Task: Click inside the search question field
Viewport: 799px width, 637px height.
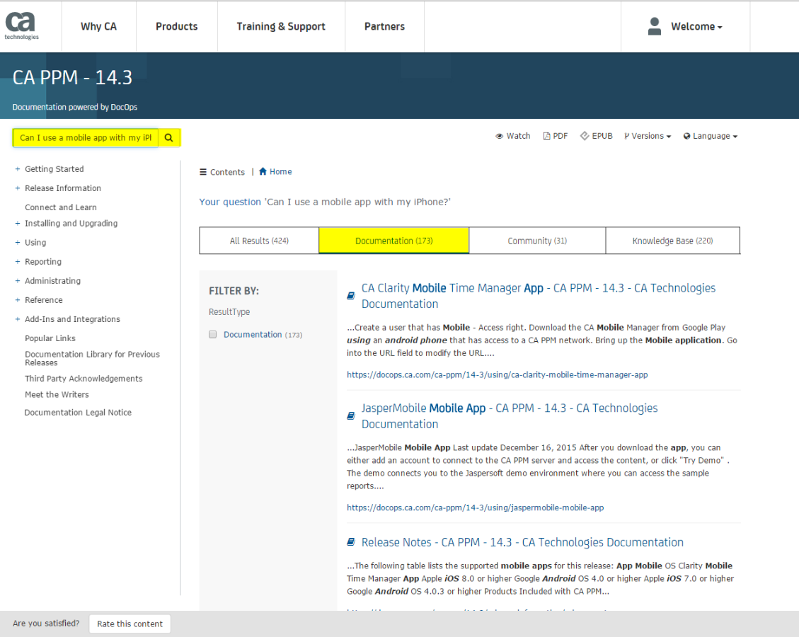Action: tap(86, 137)
